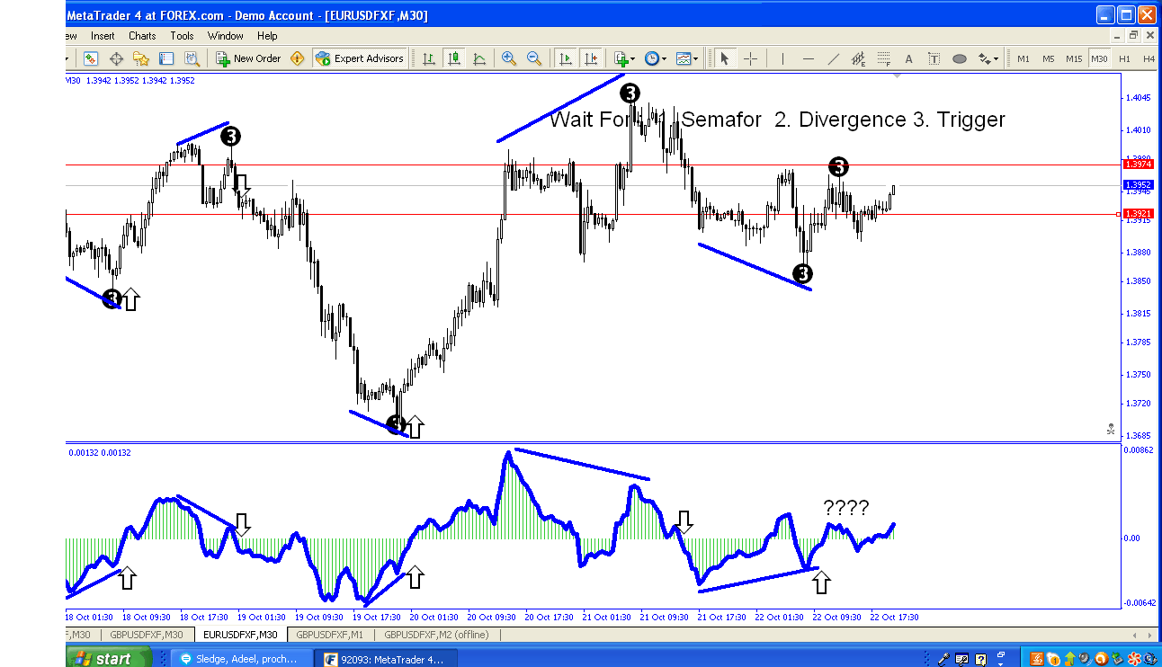The image size is (1162, 667).
Task: Open the Expert Advisors button
Action: coord(360,58)
